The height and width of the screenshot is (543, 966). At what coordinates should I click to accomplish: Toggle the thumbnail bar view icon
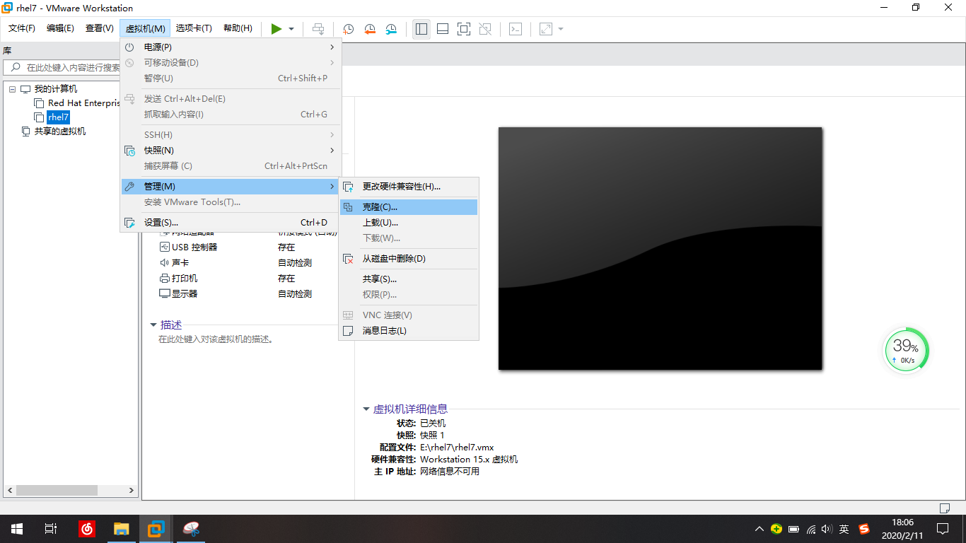tap(443, 29)
